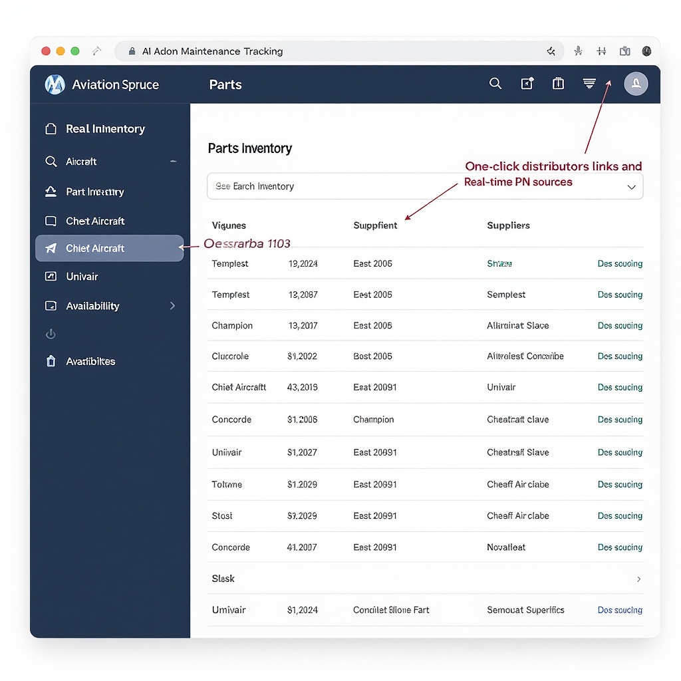Click the Suppfient column header
This screenshot has height=681, width=681.
click(375, 225)
